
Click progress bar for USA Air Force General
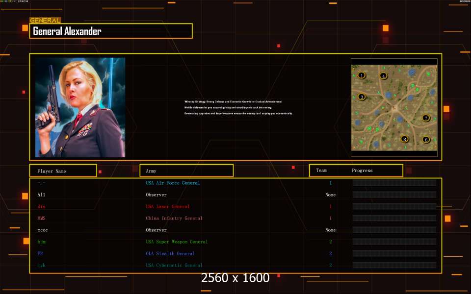tap(394, 183)
